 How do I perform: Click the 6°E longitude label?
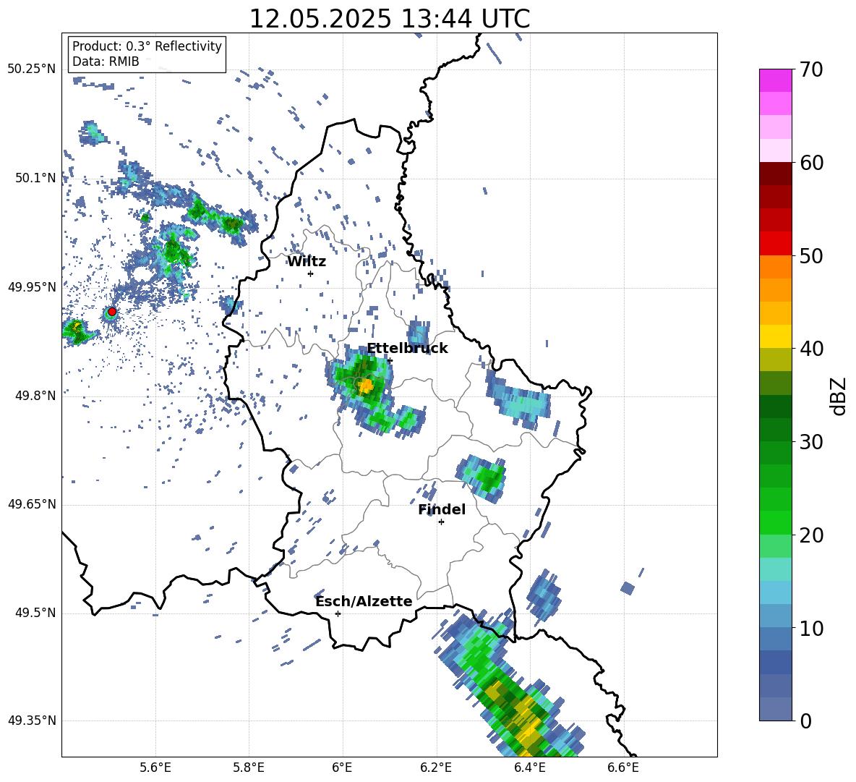[342, 768]
